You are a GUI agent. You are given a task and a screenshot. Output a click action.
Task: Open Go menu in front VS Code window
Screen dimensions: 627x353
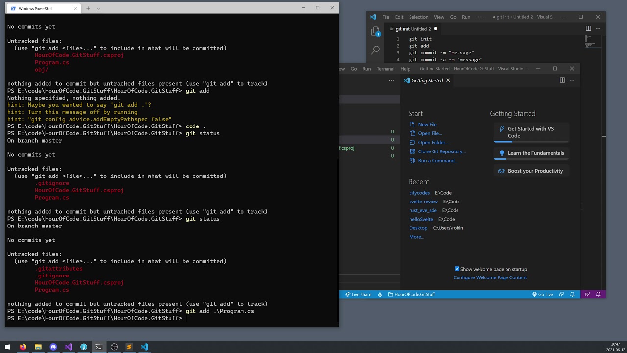click(x=354, y=69)
